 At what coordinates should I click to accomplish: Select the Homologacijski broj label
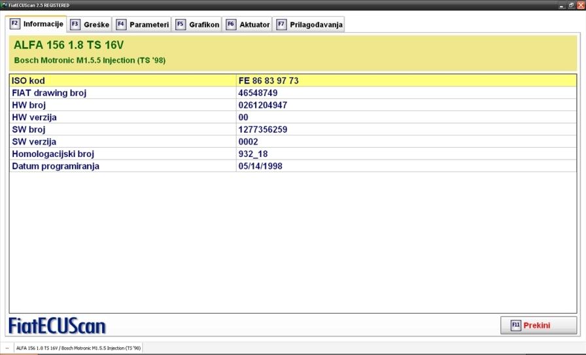coord(53,154)
